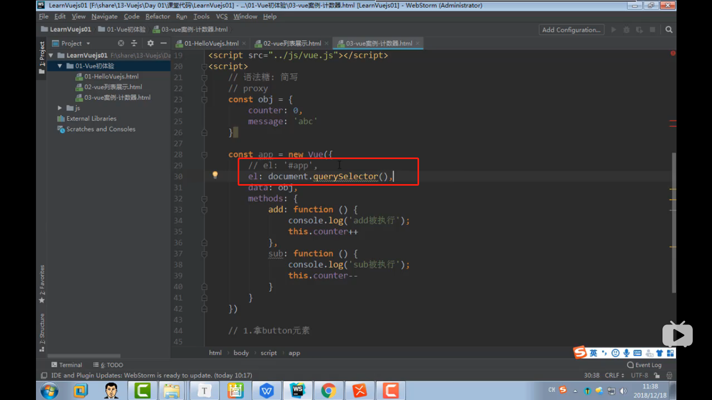712x400 pixels.
Task: Click the Run with Coverage icon
Action: point(640,30)
